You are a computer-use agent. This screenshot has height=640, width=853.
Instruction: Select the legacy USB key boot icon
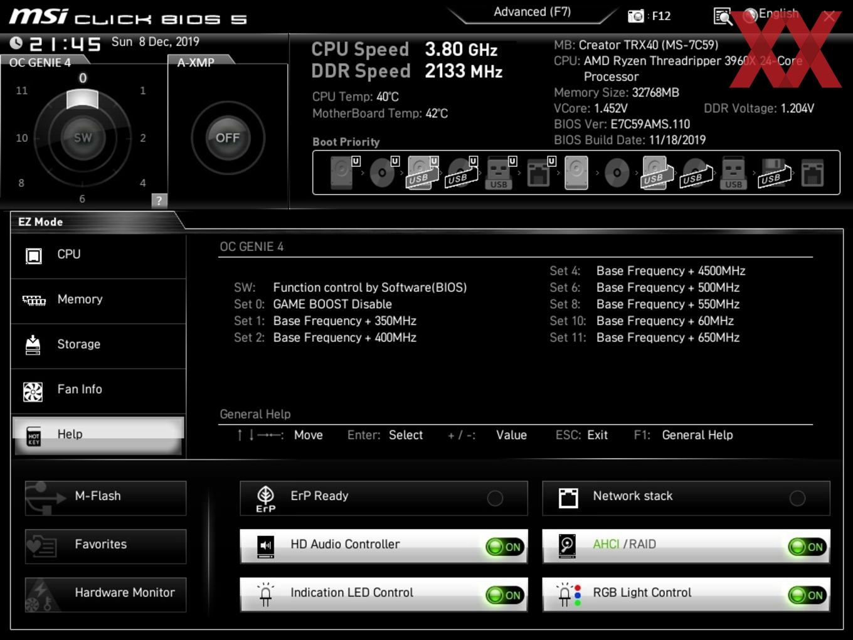pyautogui.click(x=733, y=173)
